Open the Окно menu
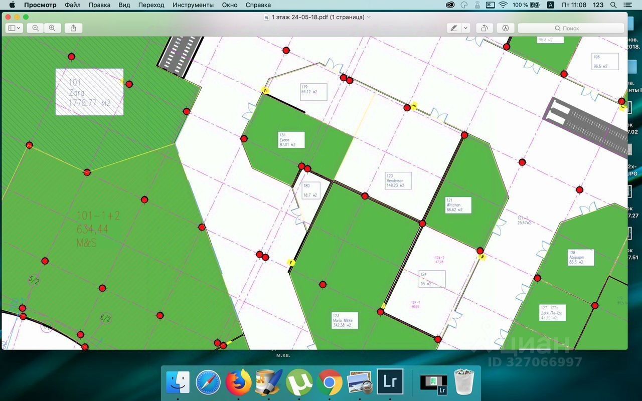Viewport: 642px width, 401px height. pyautogui.click(x=230, y=5)
